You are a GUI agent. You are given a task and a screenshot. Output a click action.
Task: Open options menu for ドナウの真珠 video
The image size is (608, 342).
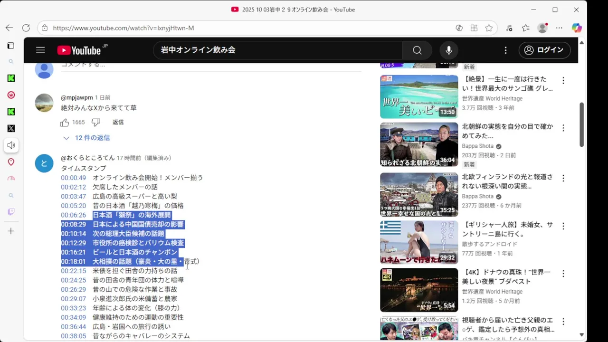(x=563, y=274)
